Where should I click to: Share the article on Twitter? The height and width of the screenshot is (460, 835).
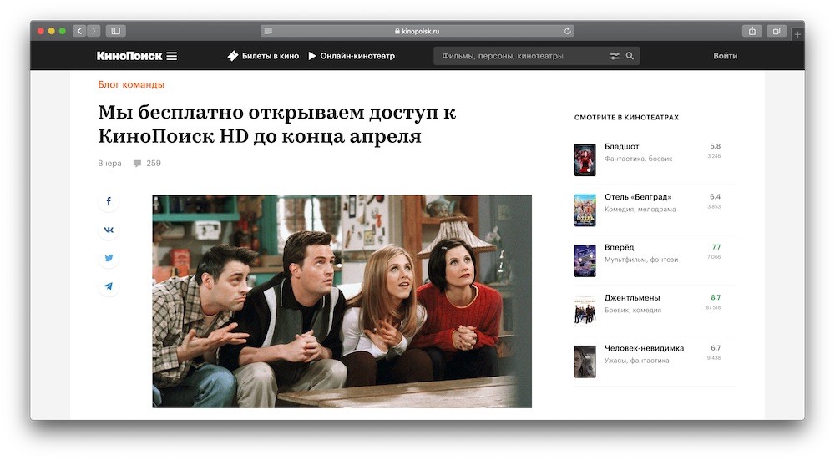click(109, 258)
